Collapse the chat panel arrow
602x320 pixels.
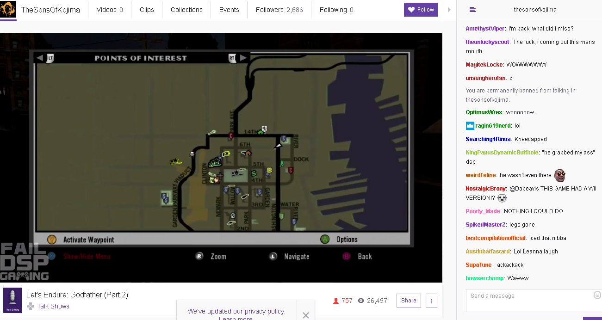449,10
